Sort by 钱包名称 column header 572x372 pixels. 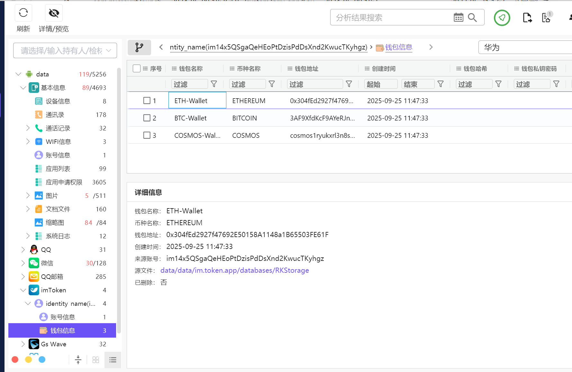tap(191, 68)
